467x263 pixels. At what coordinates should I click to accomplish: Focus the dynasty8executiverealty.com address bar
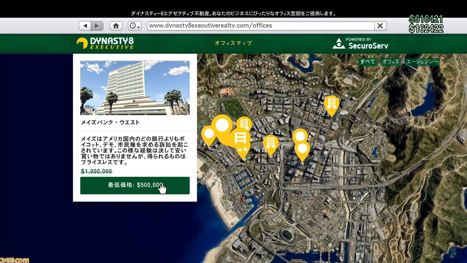point(261,26)
